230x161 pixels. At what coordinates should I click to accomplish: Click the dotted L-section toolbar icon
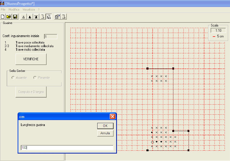(x=63, y=17)
